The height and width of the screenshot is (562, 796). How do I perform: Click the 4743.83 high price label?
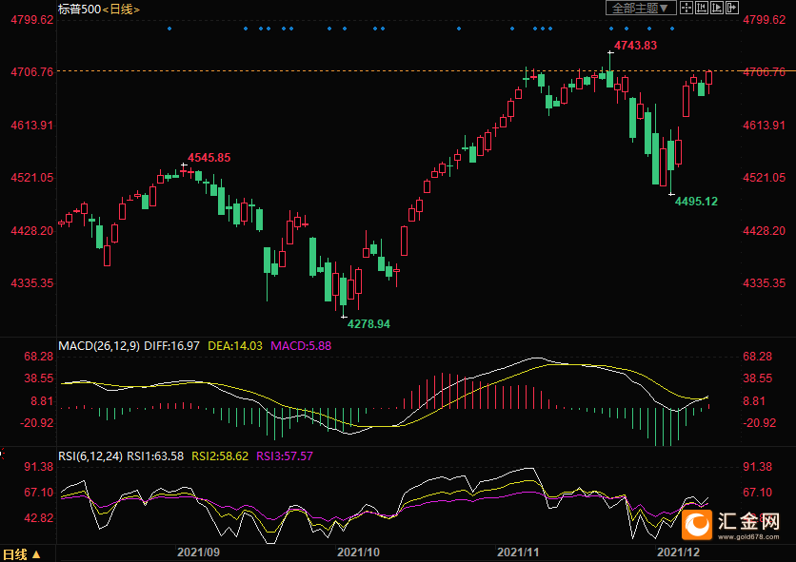(x=636, y=46)
